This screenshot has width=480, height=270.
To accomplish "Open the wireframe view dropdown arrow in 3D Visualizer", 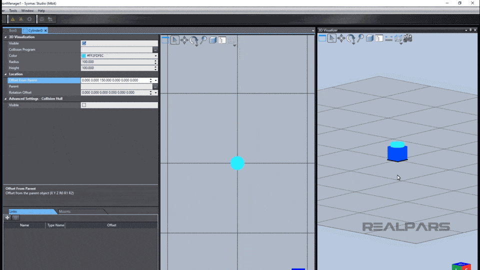I will (x=401, y=43).
